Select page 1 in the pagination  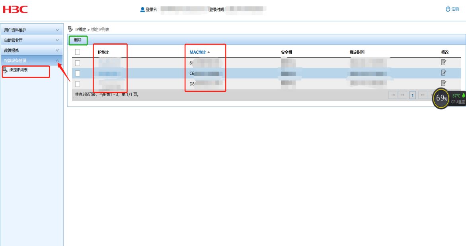click(x=413, y=95)
